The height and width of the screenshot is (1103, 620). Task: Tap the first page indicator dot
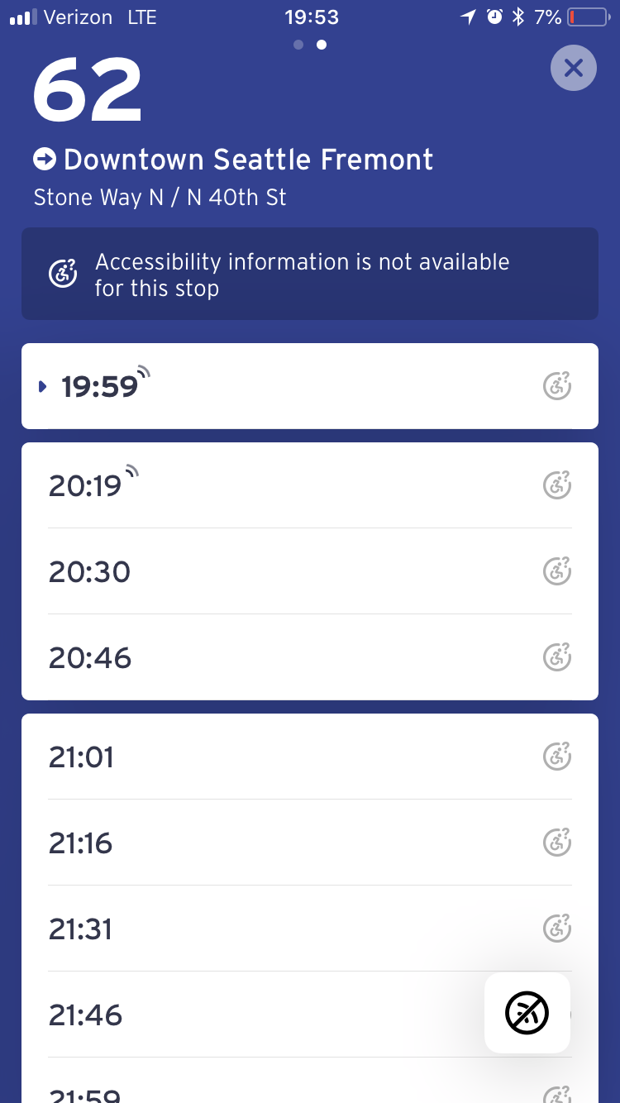(x=298, y=45)
